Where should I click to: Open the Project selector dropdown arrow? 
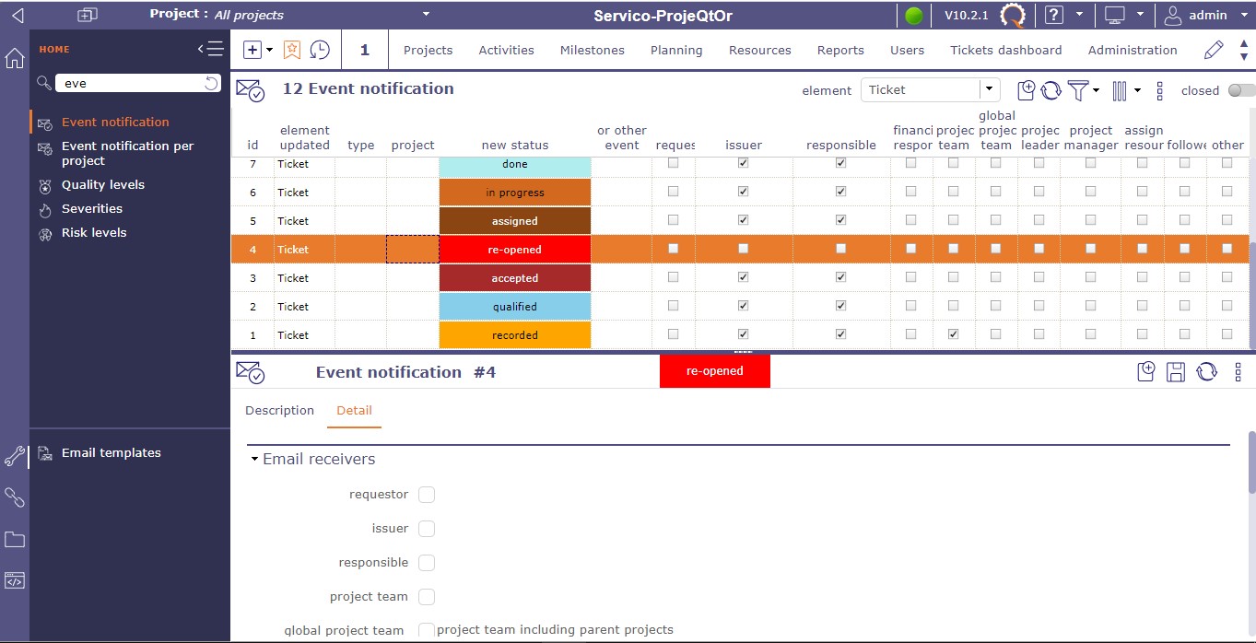click(x=426, y=14)
